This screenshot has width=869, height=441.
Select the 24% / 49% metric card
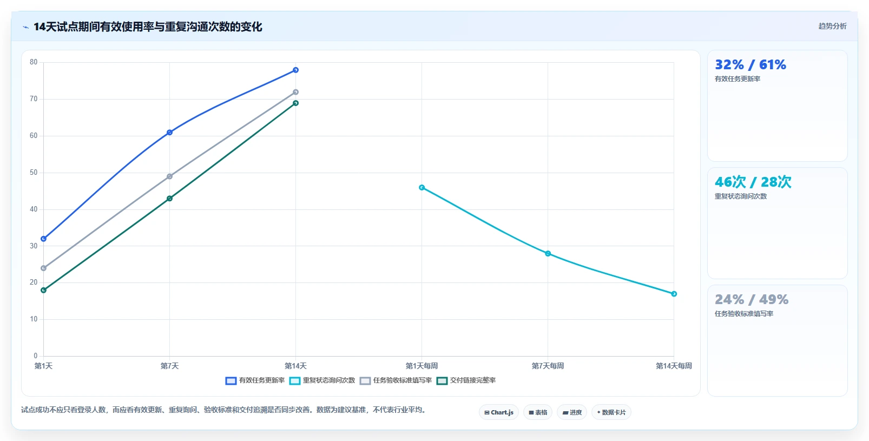click(x=778, y=340)
